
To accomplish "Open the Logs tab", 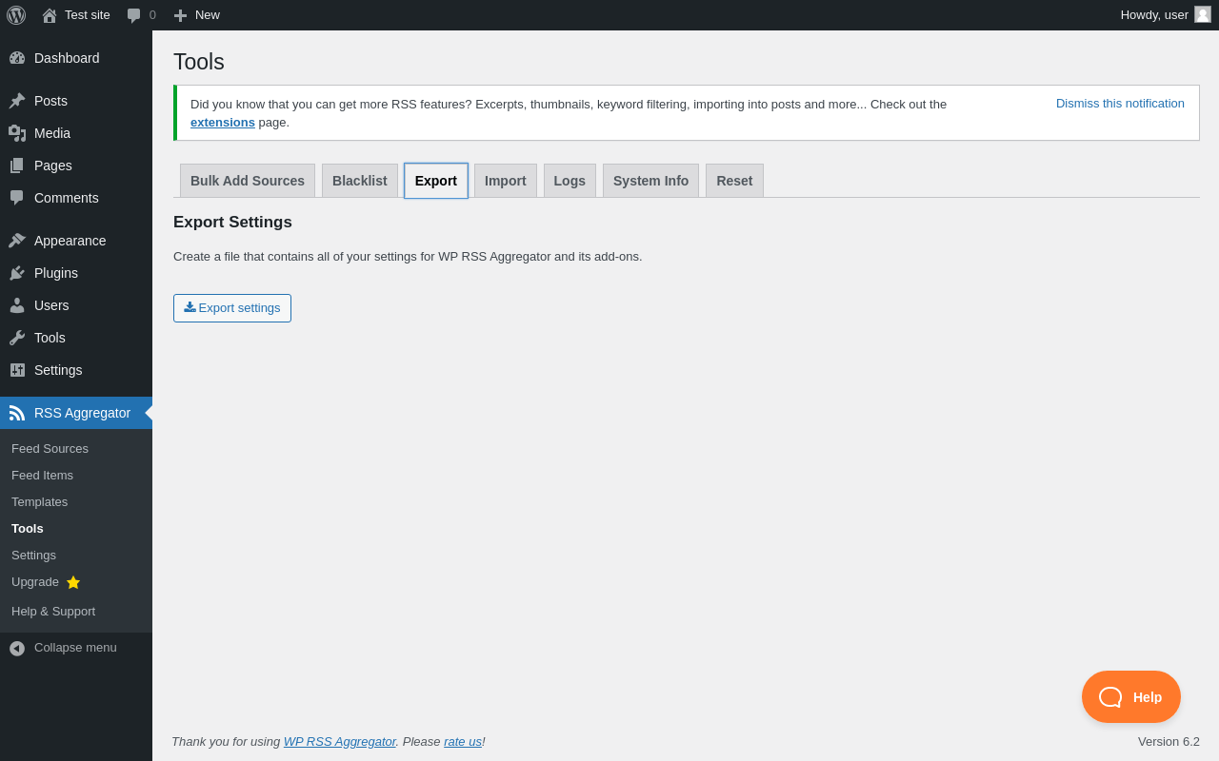I will tap(570, 181).
